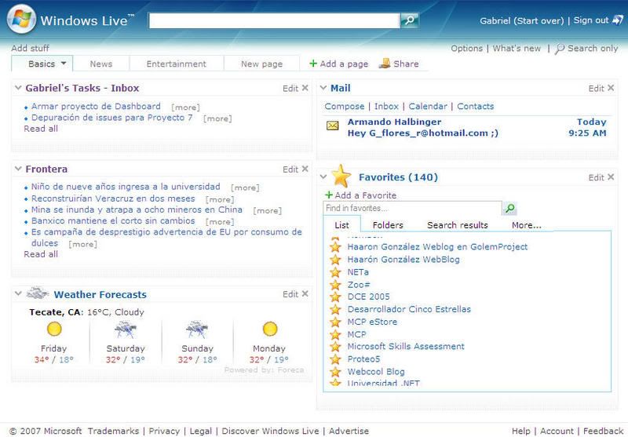This screenshot has height=437, width=628.
Task: Click the web search magnifier button
Action: point(409,21)
